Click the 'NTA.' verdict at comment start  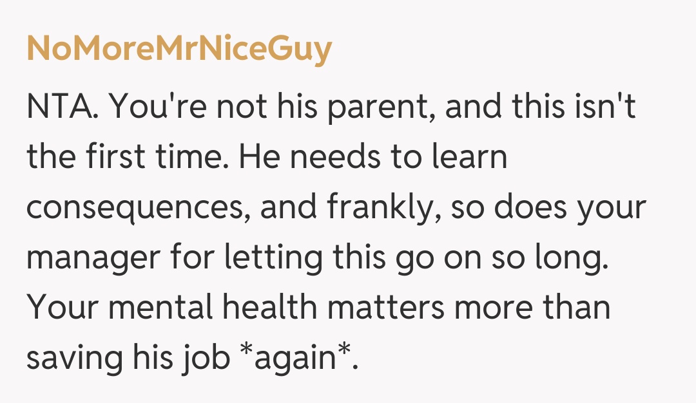click(x=61, y=108)
